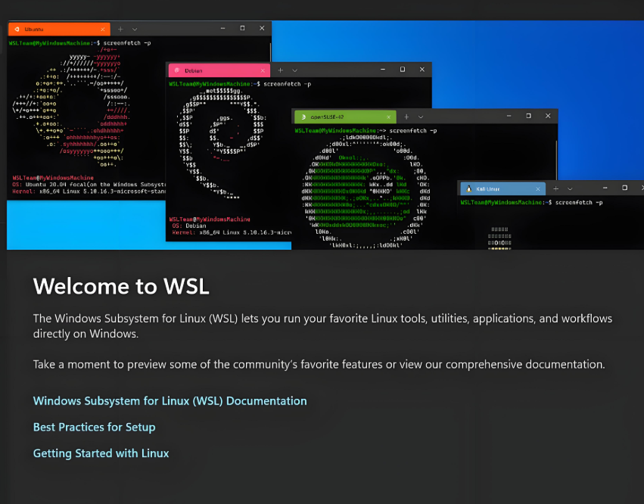Open Windows Subsystem for Linux (WSL) Documentation link

(170, 401)
